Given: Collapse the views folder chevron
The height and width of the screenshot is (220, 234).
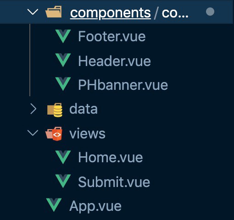Looking at the screenshot, I should coord(33,133).
